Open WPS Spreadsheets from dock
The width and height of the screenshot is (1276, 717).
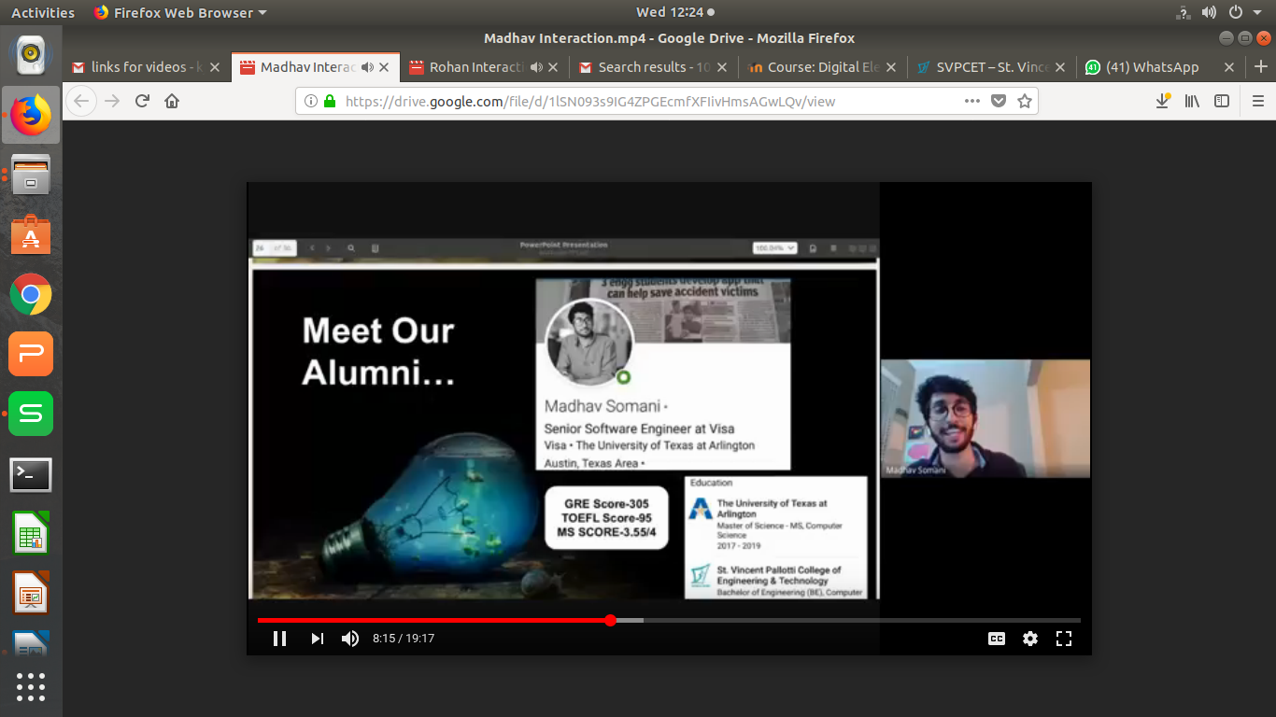31,414
